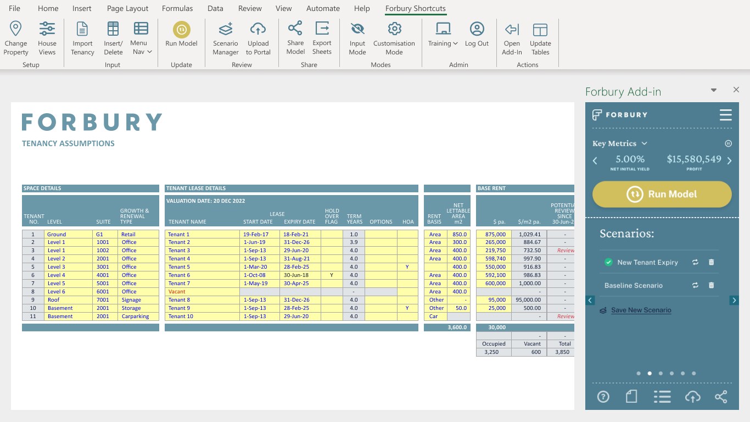Jump to the last add-in page dot
This screenshot has height=422, width=750.
[694, 374]
